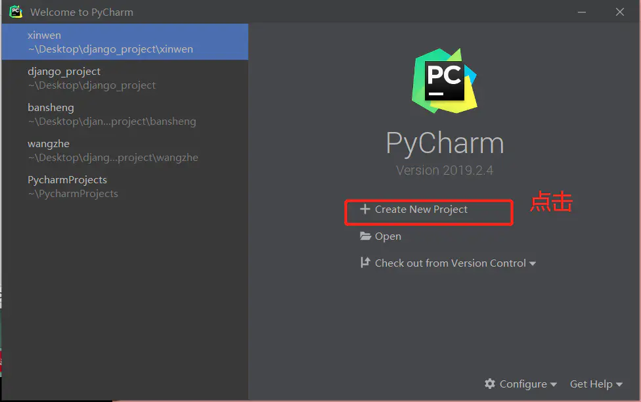Image resolution: width=641 pixels, height=402 pixels.
Task: Open recent project wangzhe
Action: pos(125,150)
